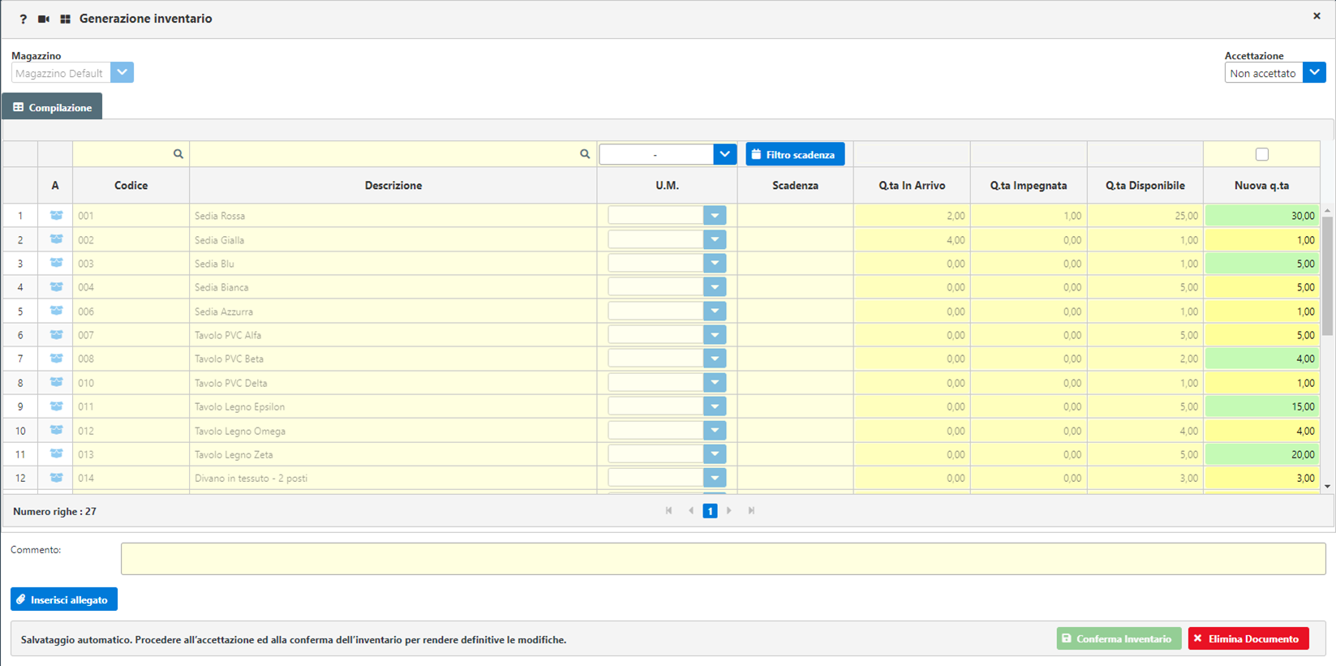Sort by Q.ta Disponibile column header
Viewport: 1336px width, 666px height.
coord(1145,186)
